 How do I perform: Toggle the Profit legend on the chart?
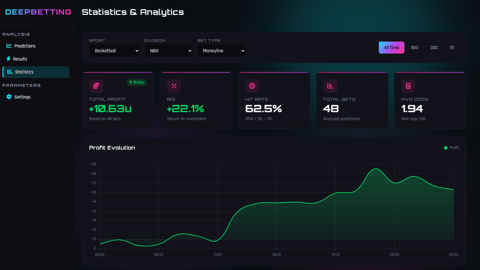[x=452, y=147]
